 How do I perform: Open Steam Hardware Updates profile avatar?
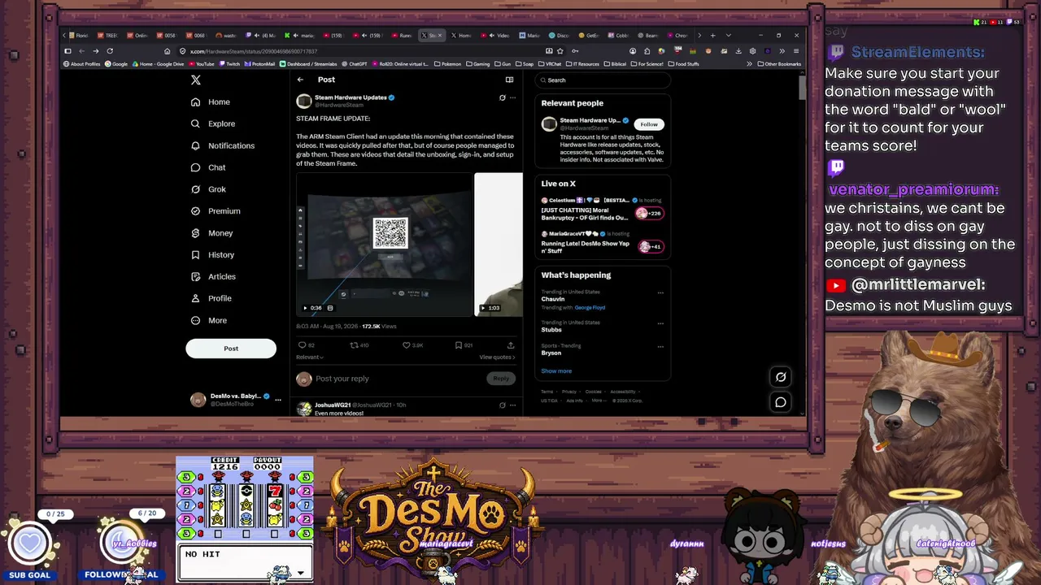click(304, 101)
